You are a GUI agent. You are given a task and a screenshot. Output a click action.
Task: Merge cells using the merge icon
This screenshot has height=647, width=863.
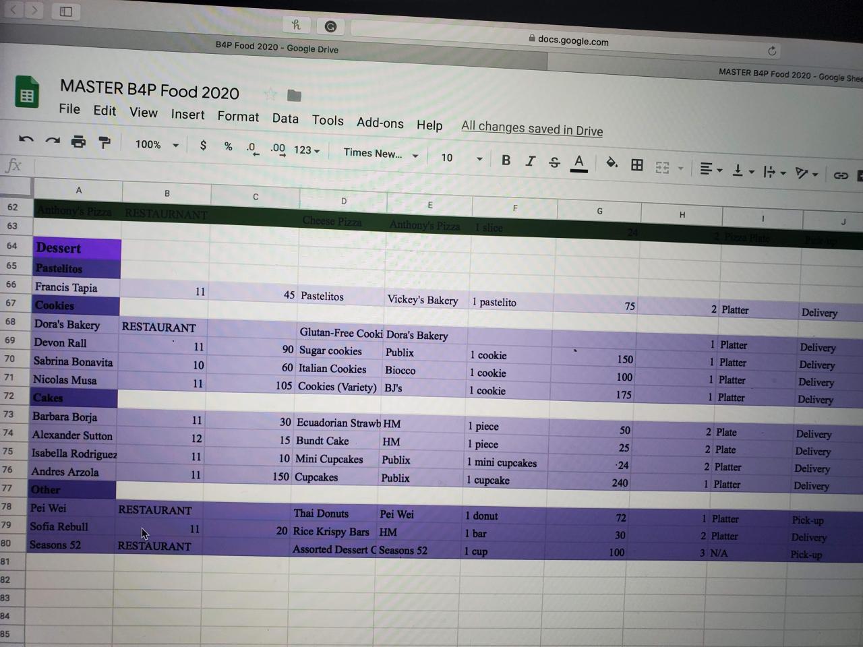click(662, 167)
